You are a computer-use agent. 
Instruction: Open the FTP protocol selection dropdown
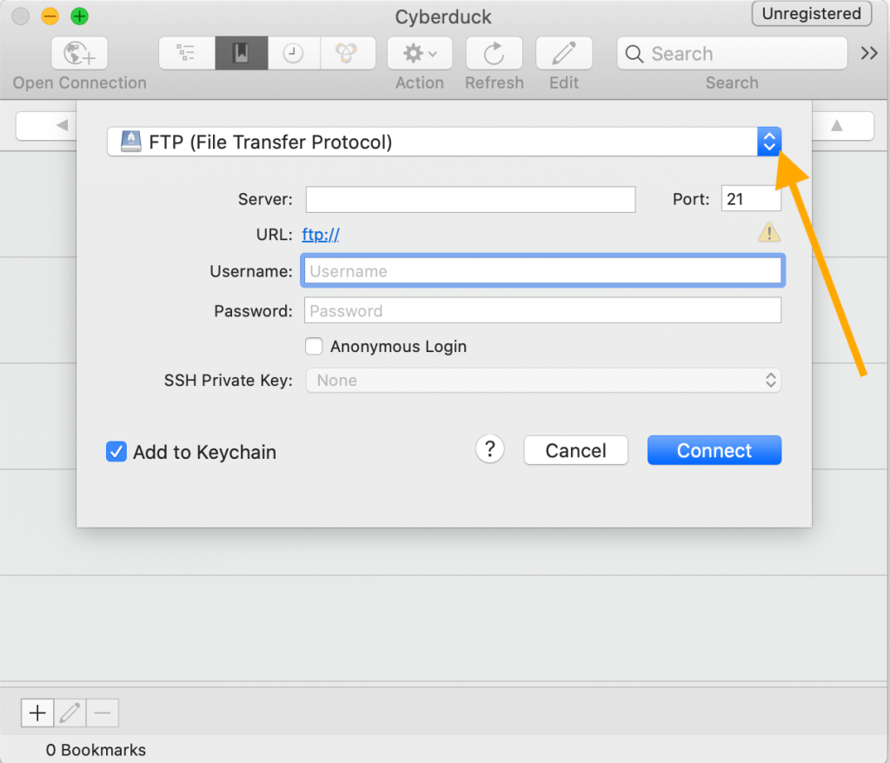[444, 142]
